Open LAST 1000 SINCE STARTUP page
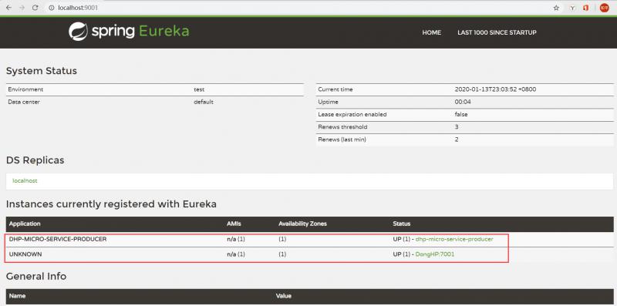This screenshot has height=306, width=617. 497,32
